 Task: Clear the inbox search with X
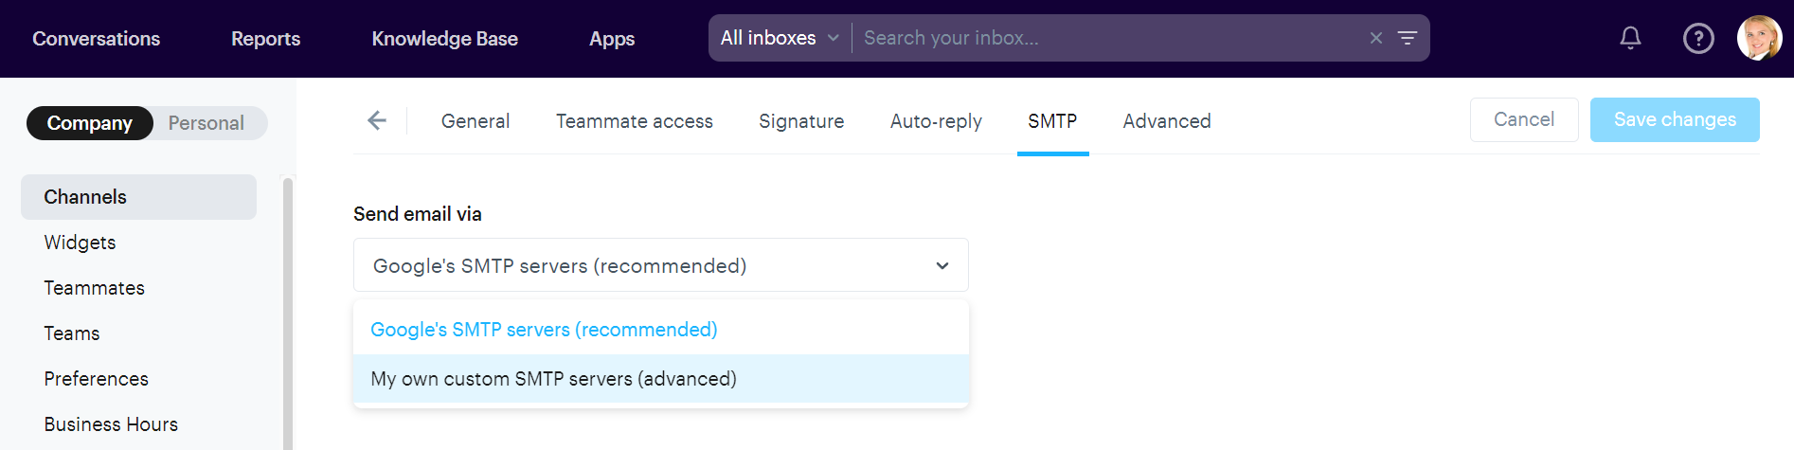1376,38
